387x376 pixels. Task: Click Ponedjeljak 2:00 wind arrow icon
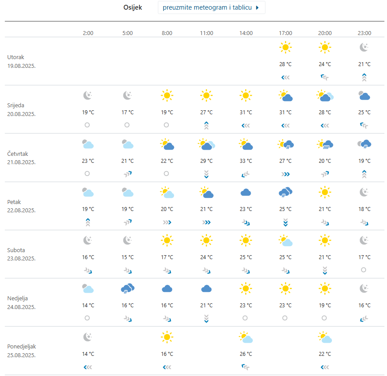click(87, 366)
